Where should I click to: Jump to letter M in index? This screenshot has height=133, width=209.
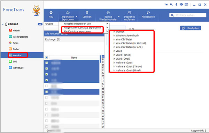[103, 89]
